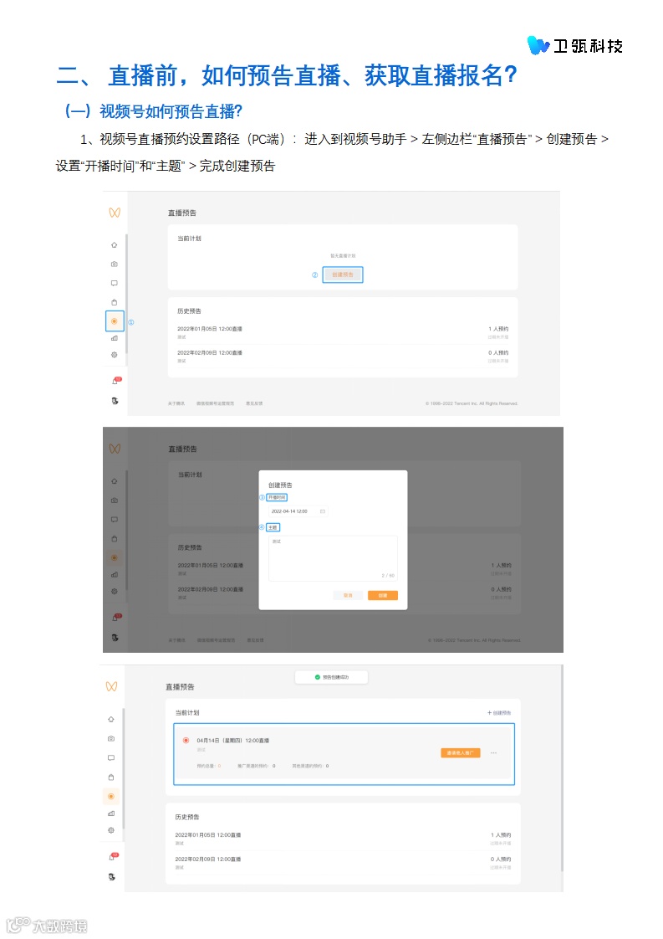Click the home icon in the first screenshot's sidebar

pos(115,245)
